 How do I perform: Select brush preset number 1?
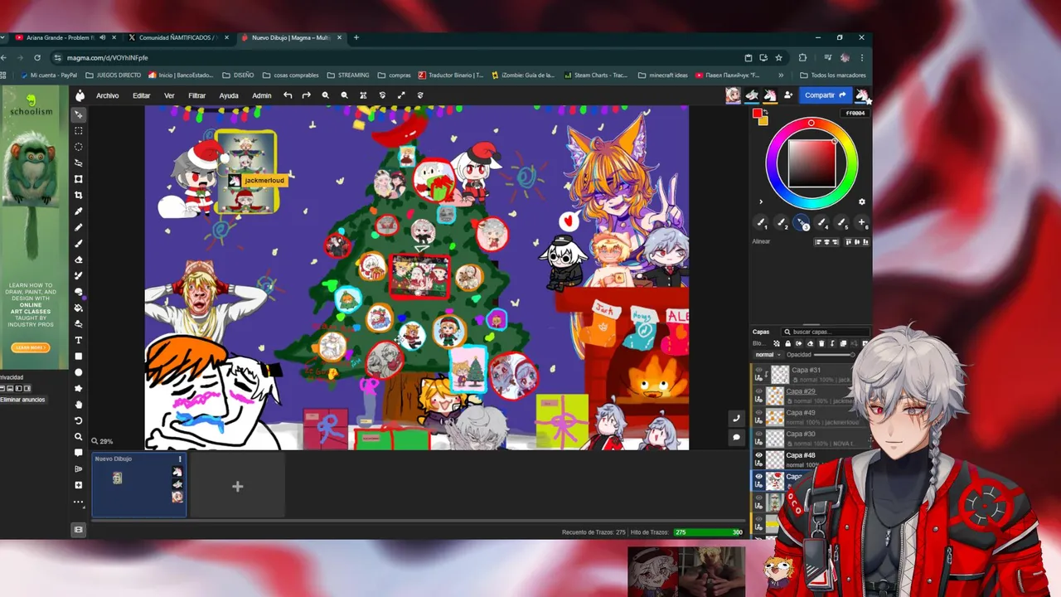(x=761, y=222)
